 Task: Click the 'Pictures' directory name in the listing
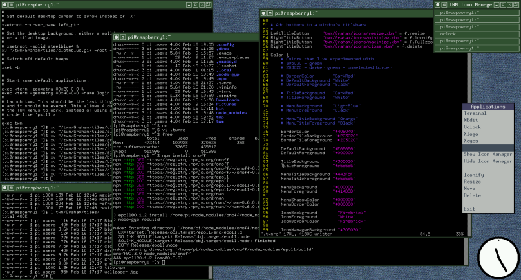coord(226,105)
